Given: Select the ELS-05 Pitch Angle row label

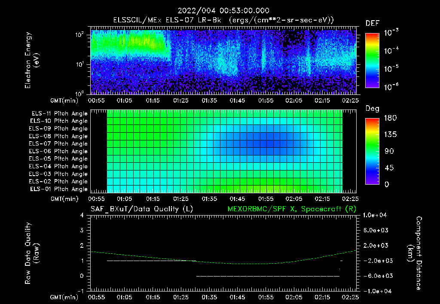Looking at the screenshot, I should tap(58, 159).
